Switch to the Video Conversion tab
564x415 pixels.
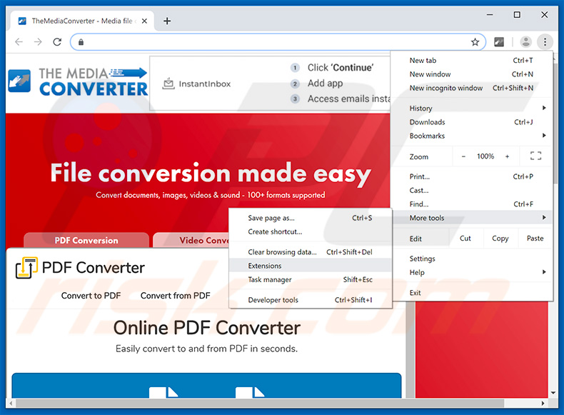pyautogui.click(x=191, y=240)
